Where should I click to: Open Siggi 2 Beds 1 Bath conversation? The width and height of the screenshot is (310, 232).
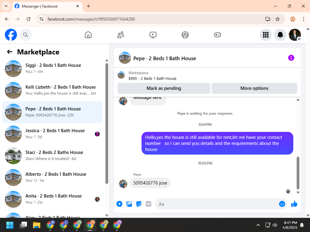52,68
